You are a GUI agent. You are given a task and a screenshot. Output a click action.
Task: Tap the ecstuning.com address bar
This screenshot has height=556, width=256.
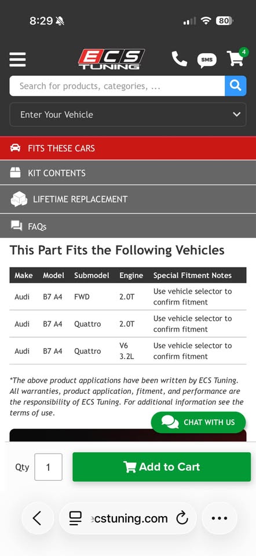click(x=127, y=518)
